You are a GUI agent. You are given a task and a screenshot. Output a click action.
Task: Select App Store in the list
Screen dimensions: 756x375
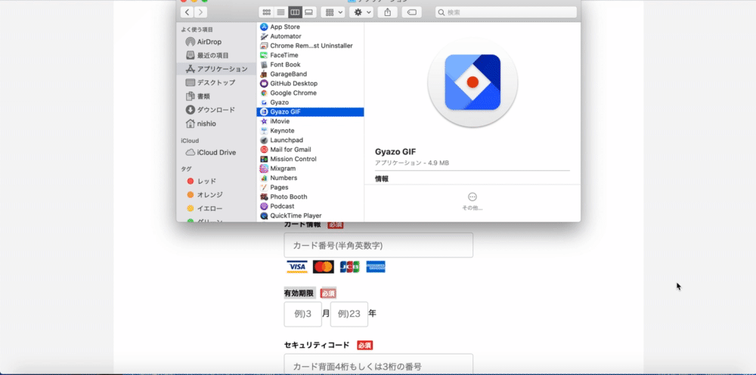pyautogui.click(x=310, y=27)
